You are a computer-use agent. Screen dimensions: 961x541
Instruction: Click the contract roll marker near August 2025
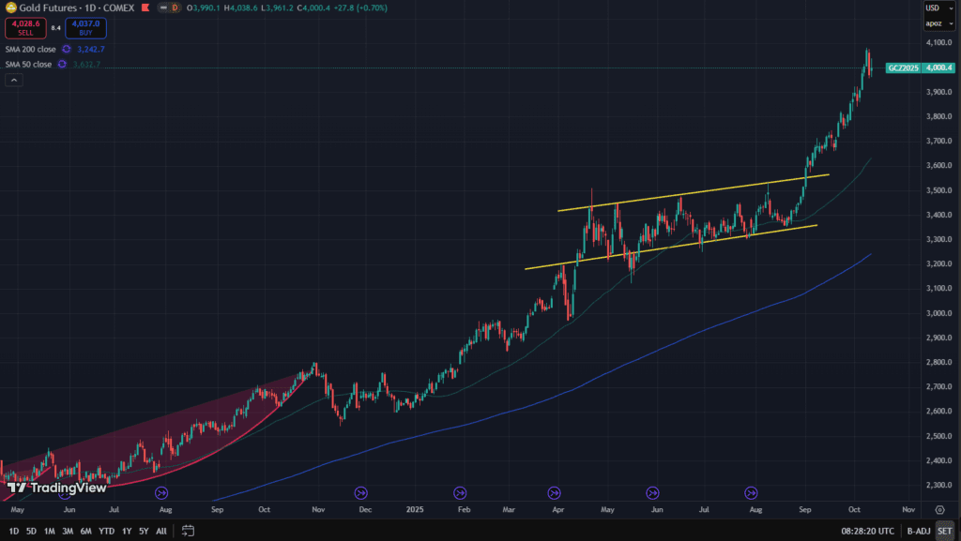(751, 492)
